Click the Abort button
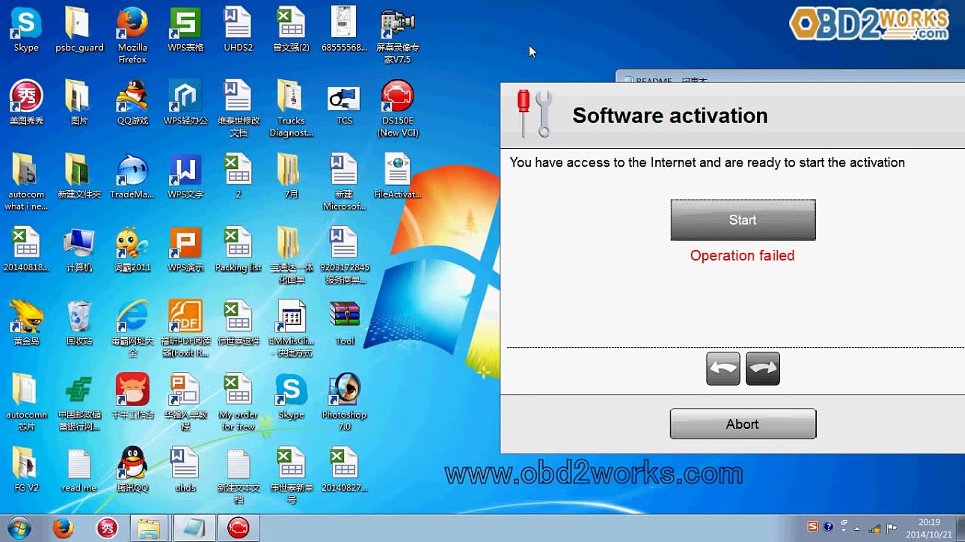Viewport: 965px width, 542px height. 742,424
